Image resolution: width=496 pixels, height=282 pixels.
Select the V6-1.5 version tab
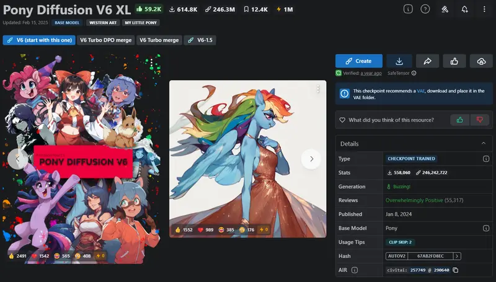200,40
